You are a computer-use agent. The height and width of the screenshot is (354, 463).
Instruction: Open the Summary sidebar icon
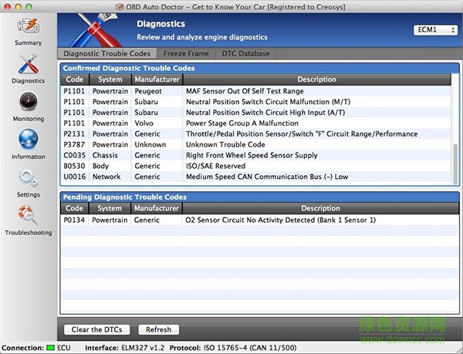click(28, 27)
